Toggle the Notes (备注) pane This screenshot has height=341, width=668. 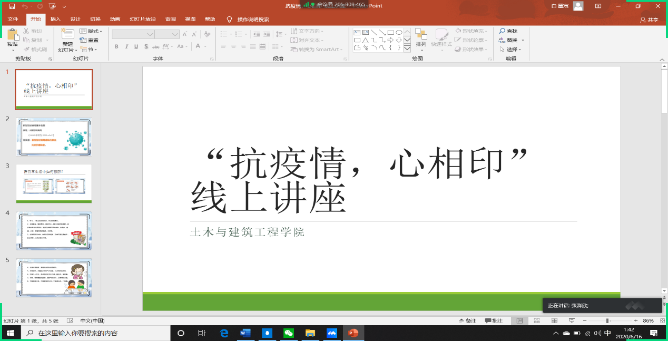click(467, 320)
